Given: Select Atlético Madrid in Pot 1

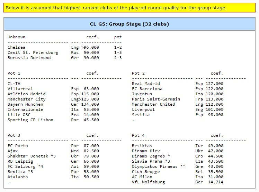Looking at the screenshot, I should tap(26, 94).
